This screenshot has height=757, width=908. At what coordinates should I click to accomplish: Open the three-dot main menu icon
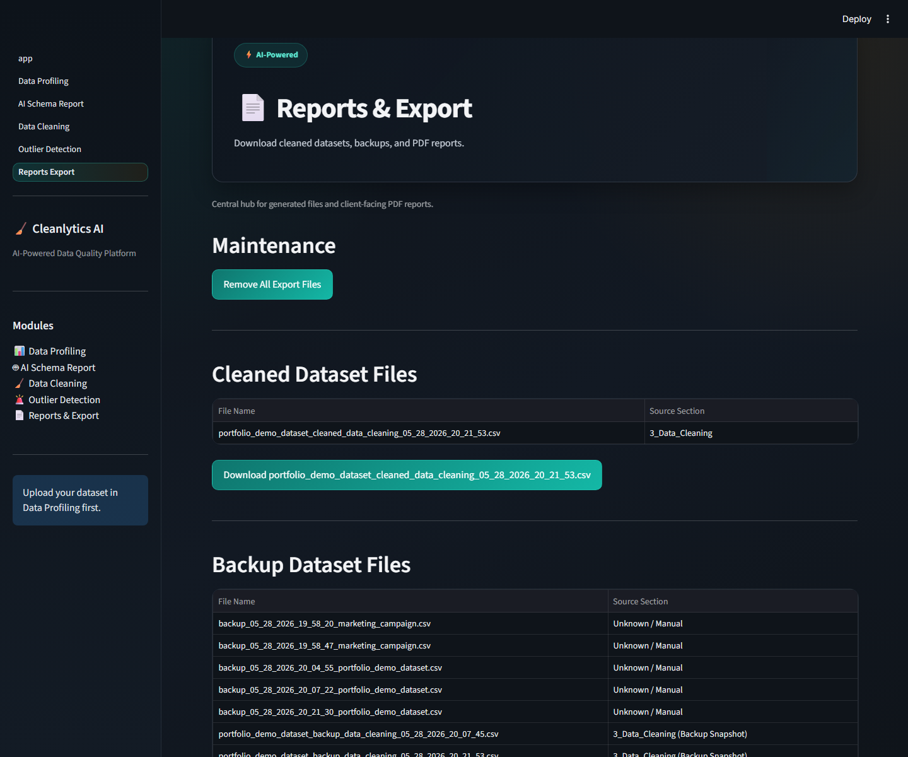(x=888, y=19)
